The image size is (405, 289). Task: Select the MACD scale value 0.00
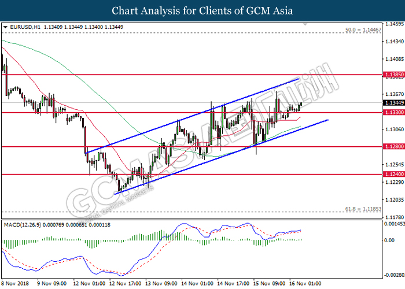(x=389, y=240)
